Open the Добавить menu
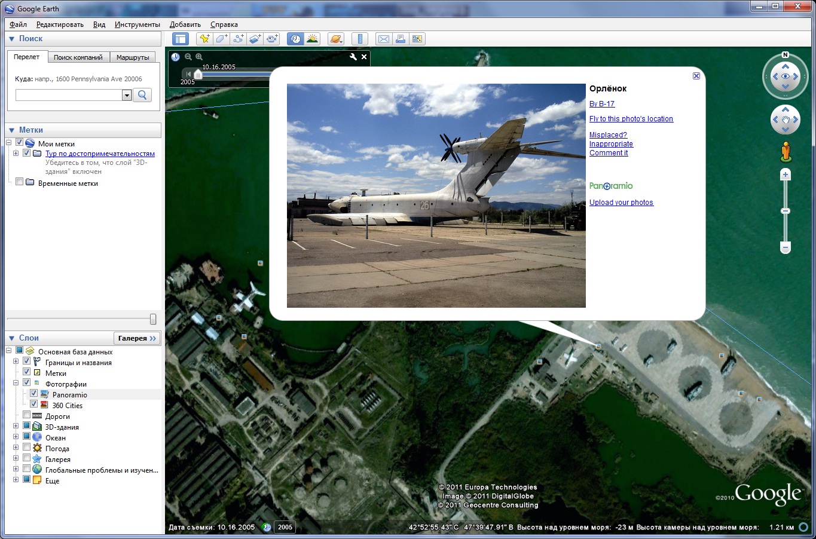 (185, 24)
